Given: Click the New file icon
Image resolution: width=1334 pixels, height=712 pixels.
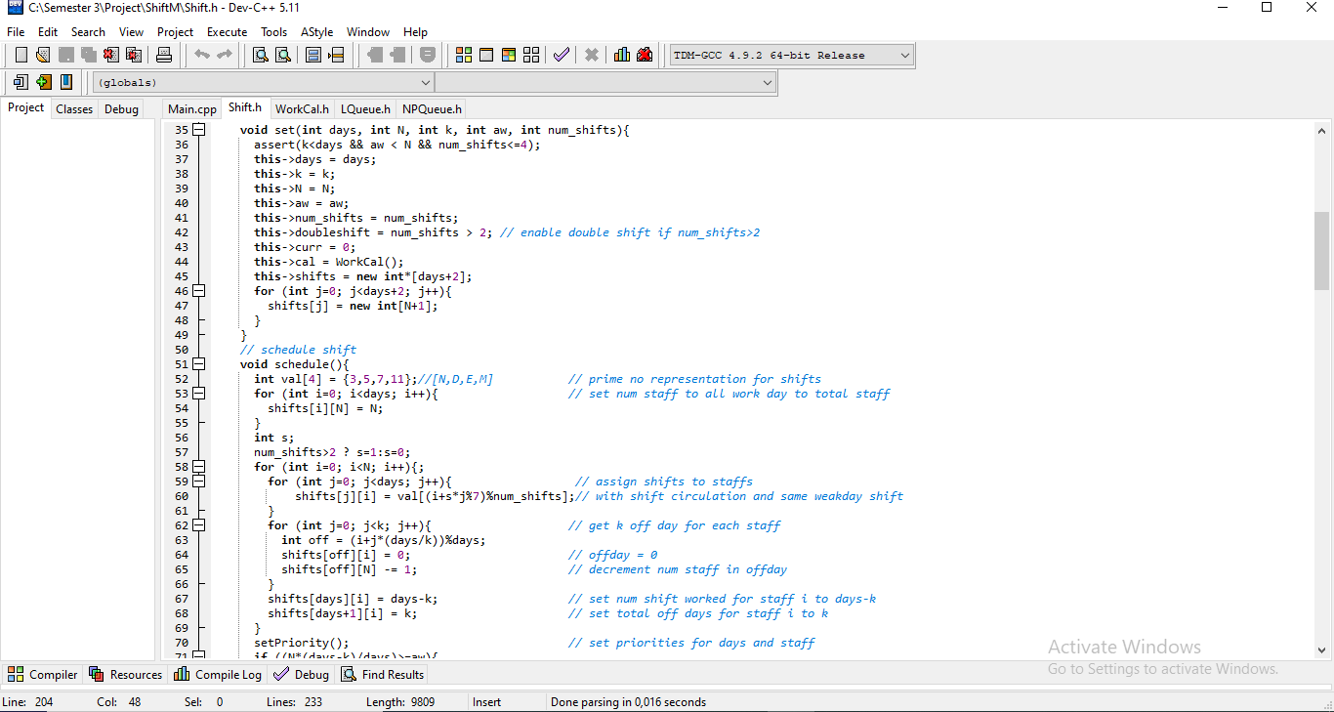Looking at the screenshot, I should (x=21, y=55).
